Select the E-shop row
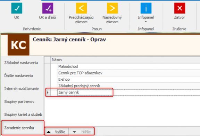200x136 pixels. coord(128,80)
